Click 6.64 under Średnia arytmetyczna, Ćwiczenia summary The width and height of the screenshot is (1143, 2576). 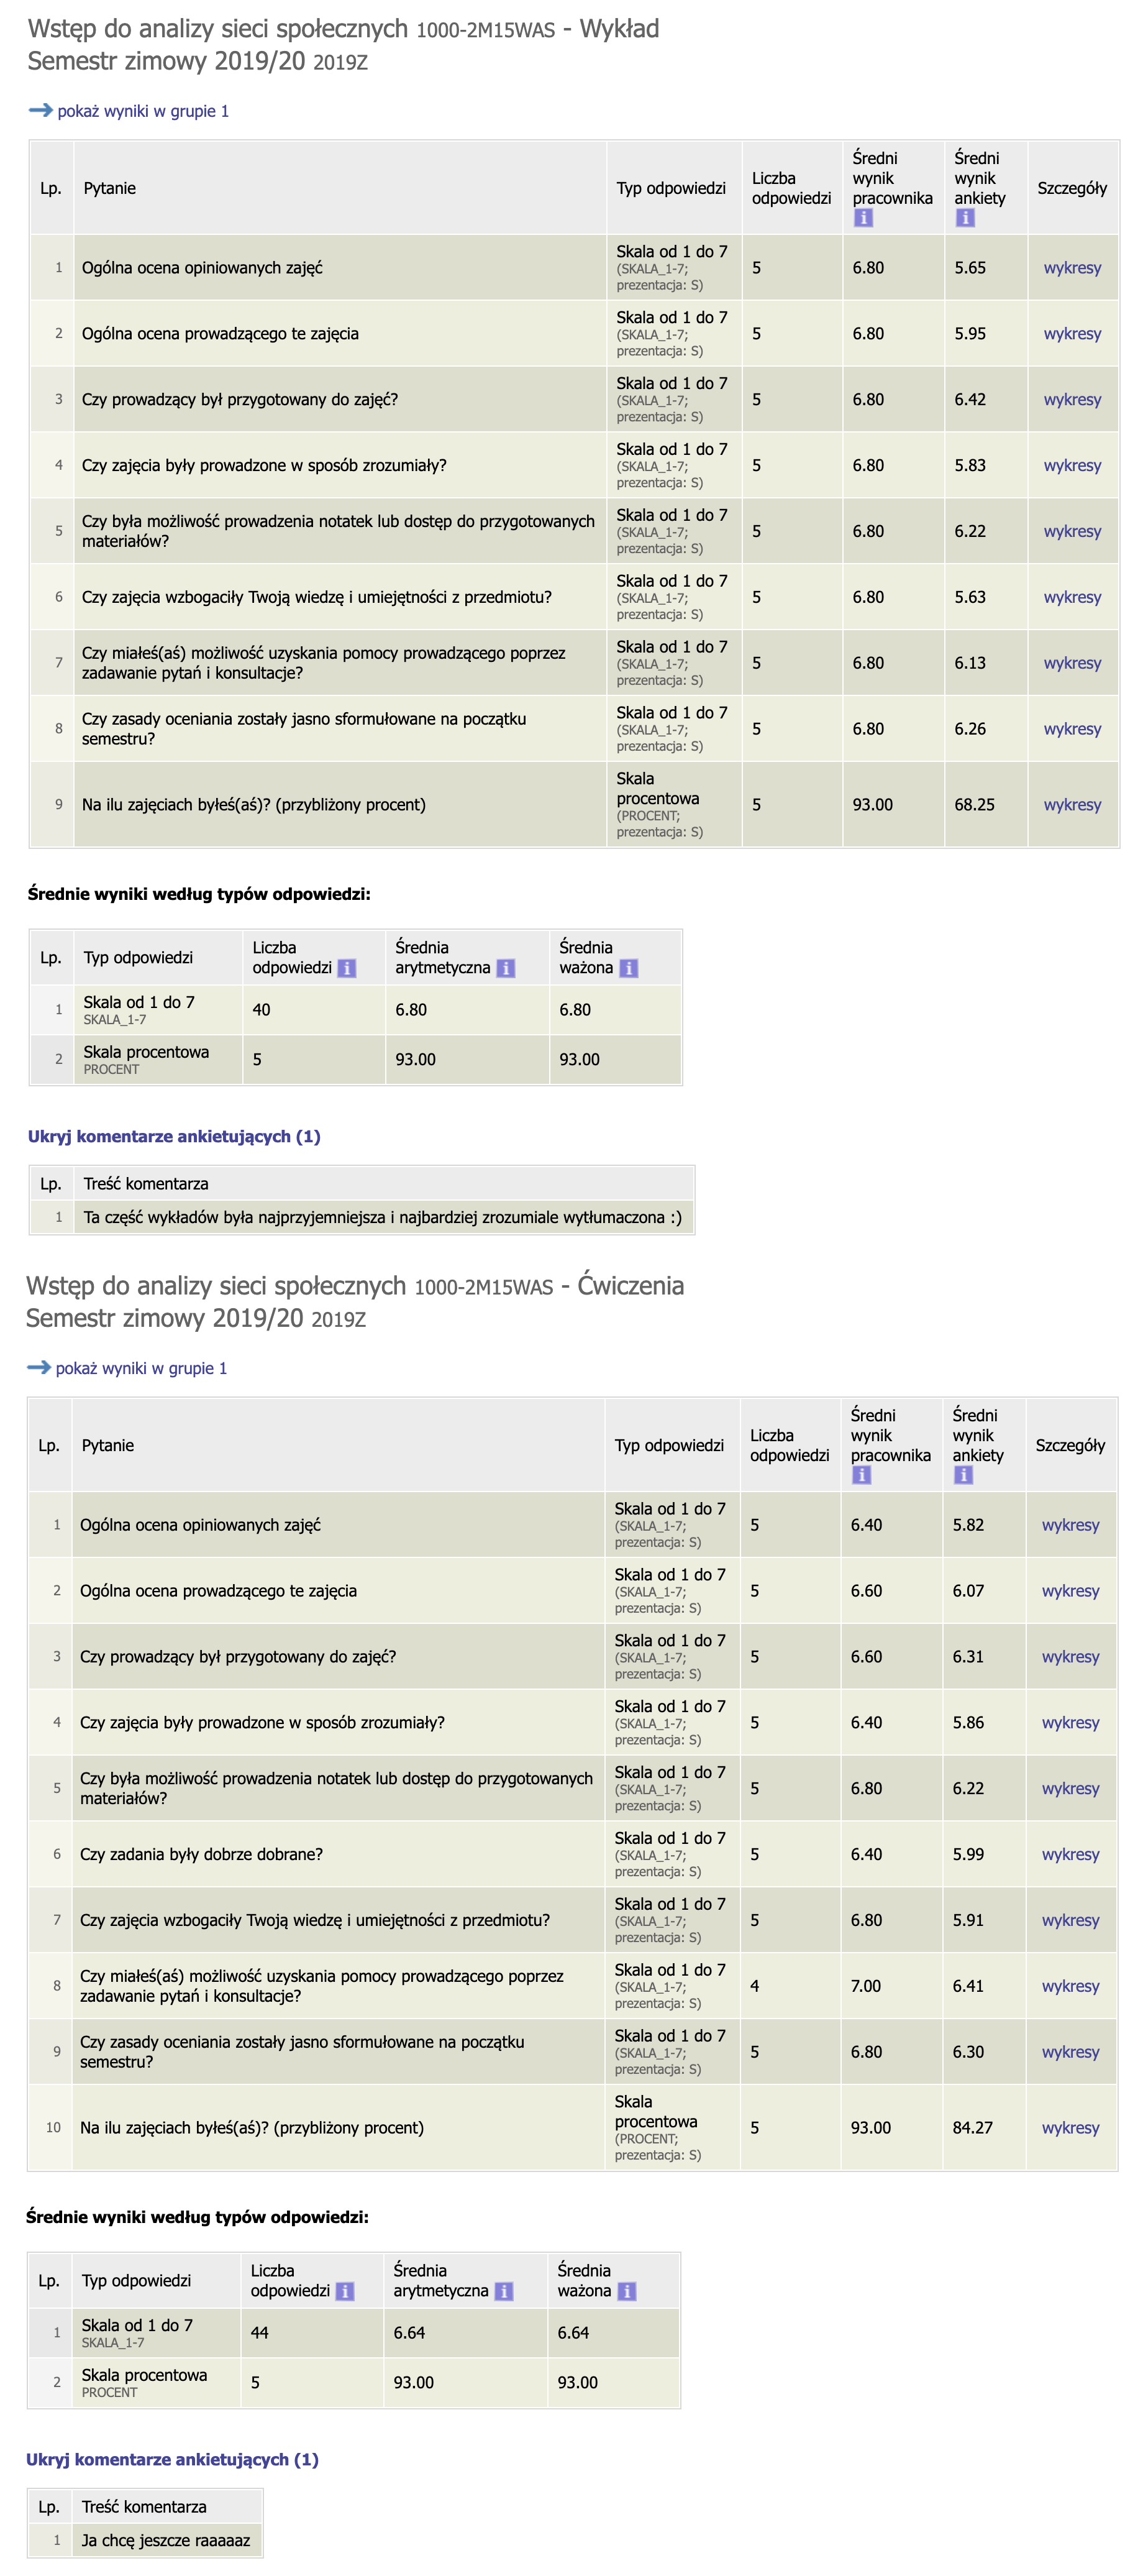(x=409, y=2333)
